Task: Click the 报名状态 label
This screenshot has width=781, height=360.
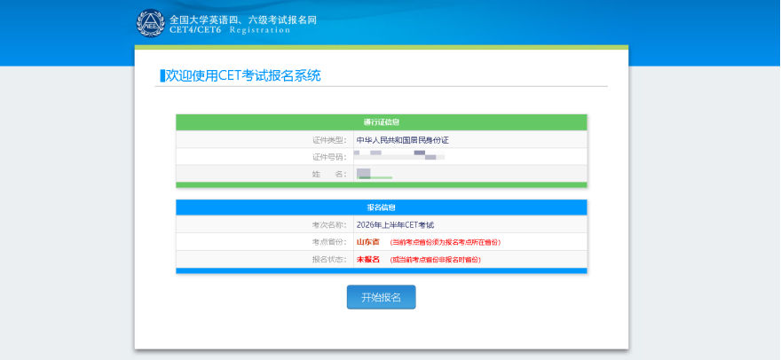Action: [328, 259]
